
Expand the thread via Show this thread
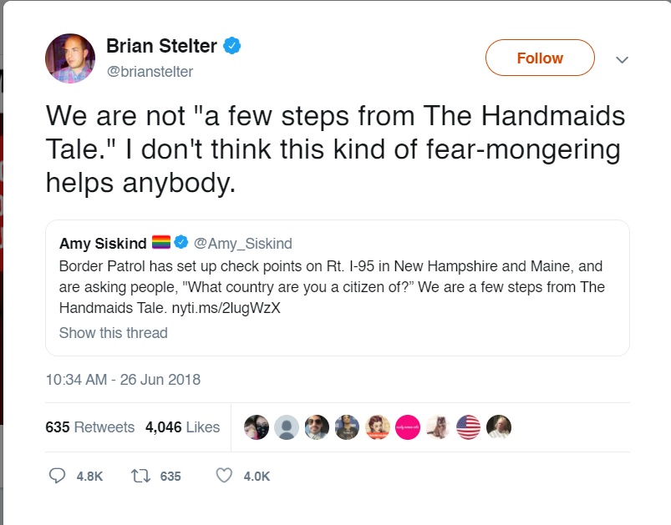pyautogui.click(x=113, y=333)
